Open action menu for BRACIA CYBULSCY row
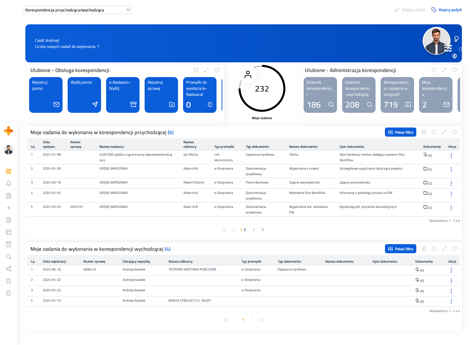The width and height of the screenshot is (470, 345). pyautogui.click(x=451, y=301)
